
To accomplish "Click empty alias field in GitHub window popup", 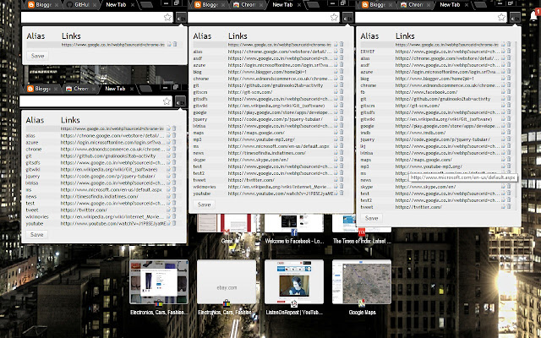I will [x=43, y=45].
